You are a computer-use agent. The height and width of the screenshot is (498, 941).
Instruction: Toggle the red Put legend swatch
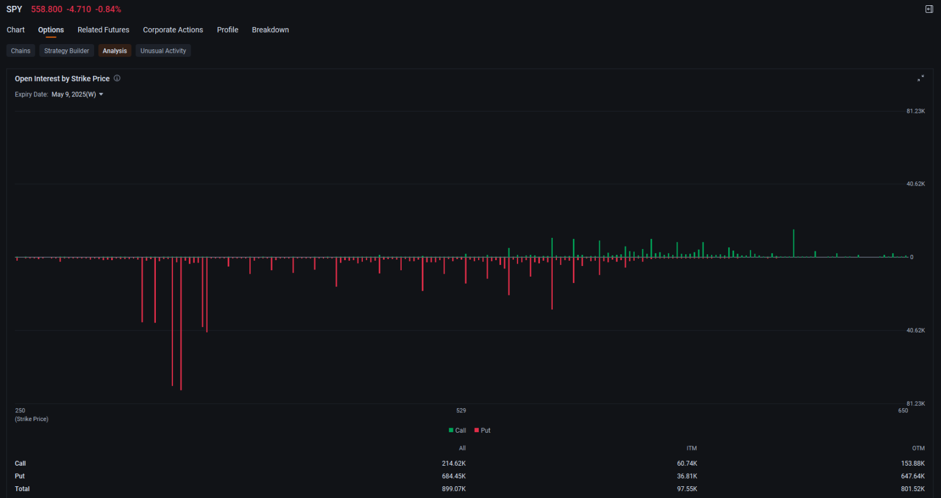click(476, 430)
